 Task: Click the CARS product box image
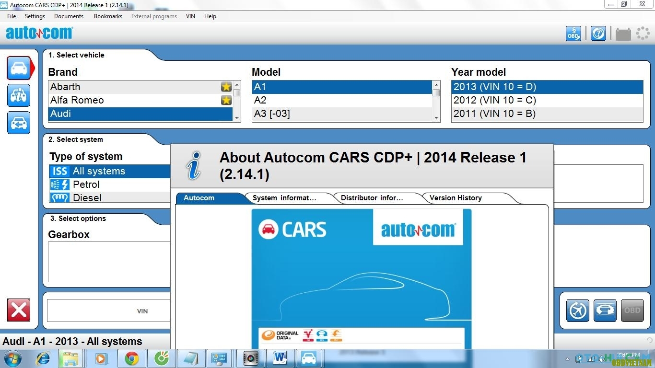point(362,279)
